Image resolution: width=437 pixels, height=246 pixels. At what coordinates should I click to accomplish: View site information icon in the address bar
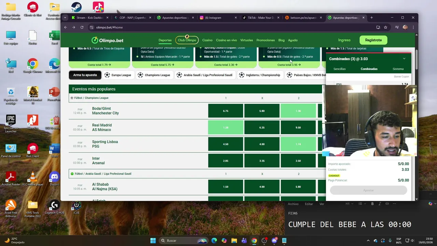pyautogui.click(x=91, y=27)
